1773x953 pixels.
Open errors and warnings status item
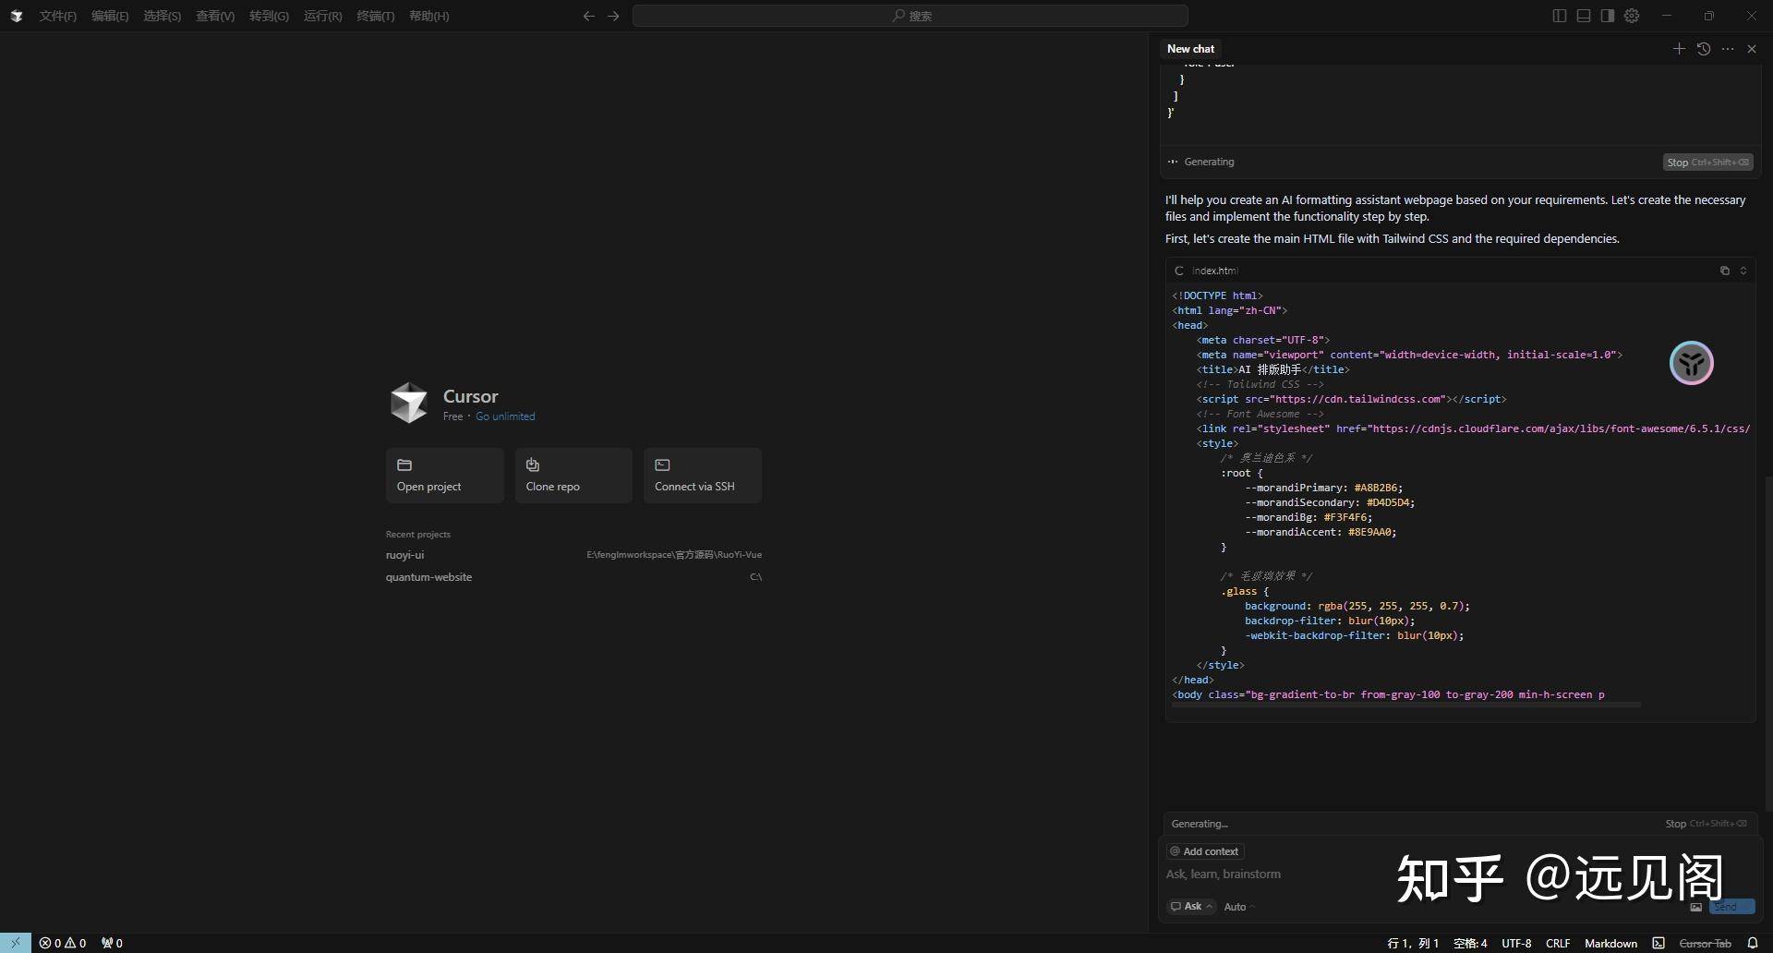(63, 943)
